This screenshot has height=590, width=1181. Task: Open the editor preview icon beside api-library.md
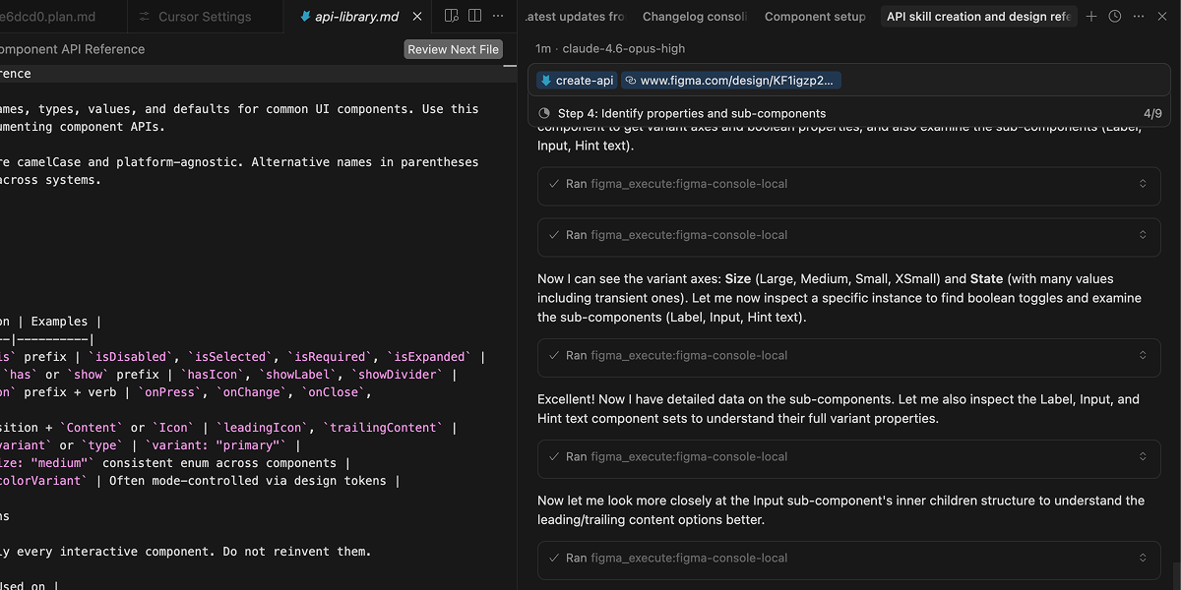[x=452, y=16]
